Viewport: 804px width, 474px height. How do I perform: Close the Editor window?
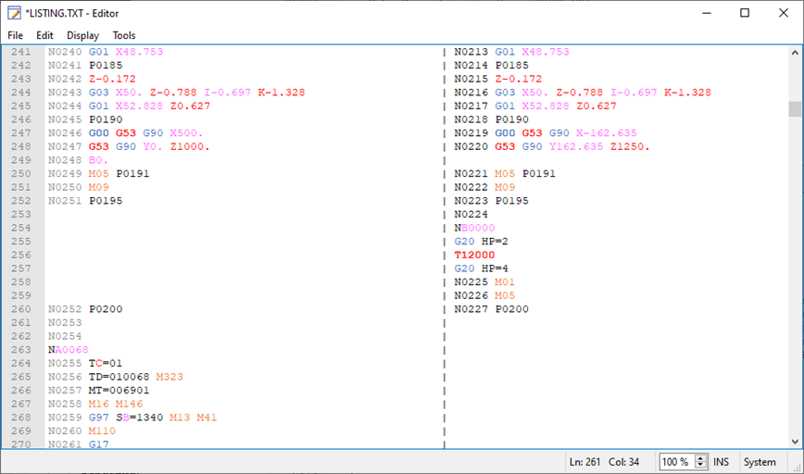point(784,13)
